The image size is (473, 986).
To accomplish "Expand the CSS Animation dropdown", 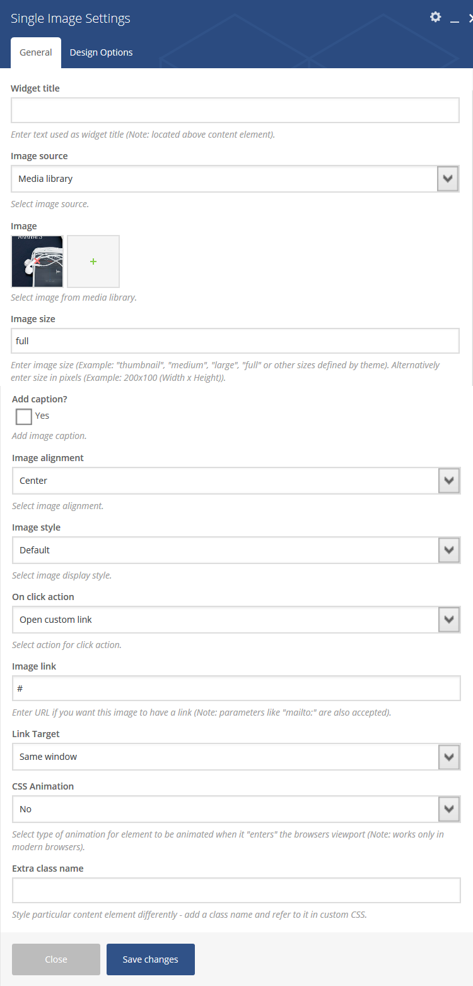I will (x=237, y=809).
